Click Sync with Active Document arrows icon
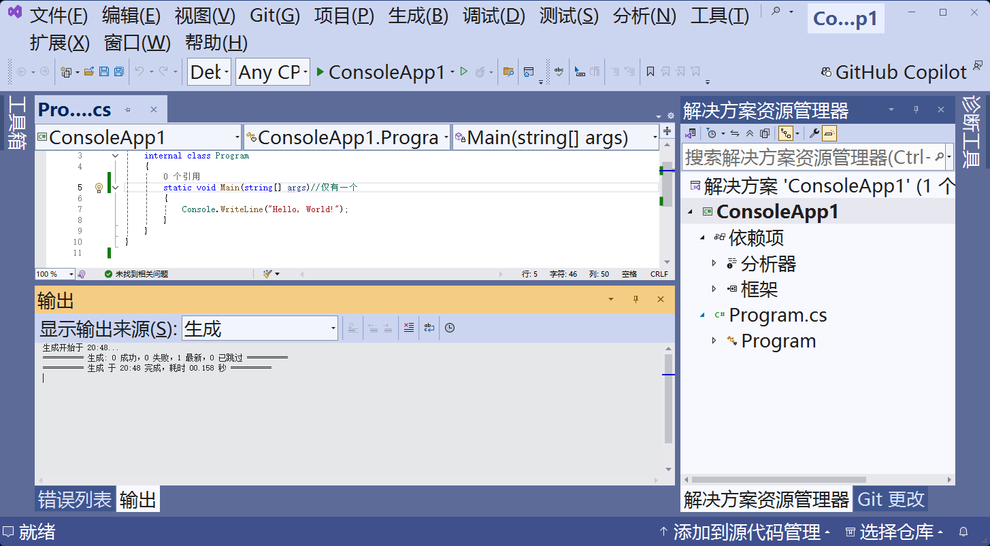Viewport: 990px width, 546px height. [735, 133]
